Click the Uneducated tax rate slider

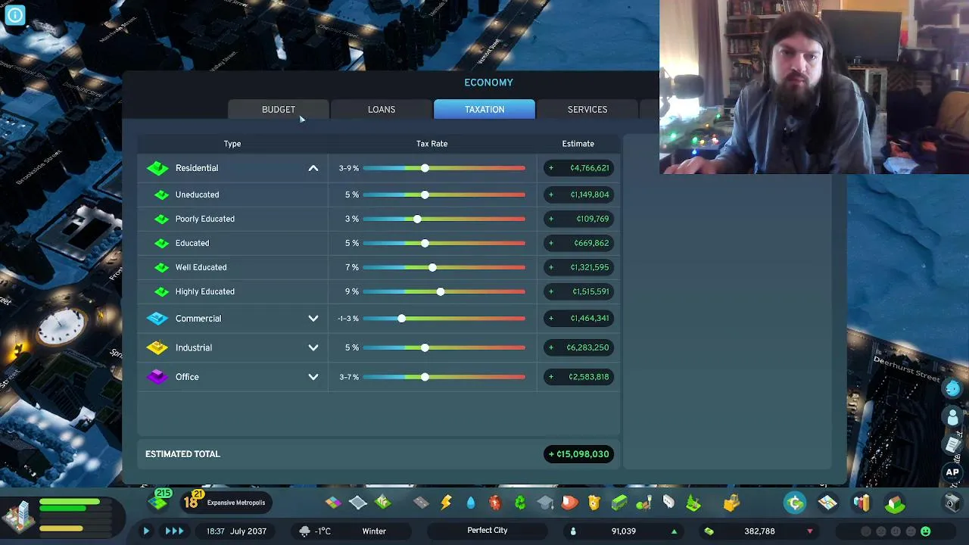444,195
